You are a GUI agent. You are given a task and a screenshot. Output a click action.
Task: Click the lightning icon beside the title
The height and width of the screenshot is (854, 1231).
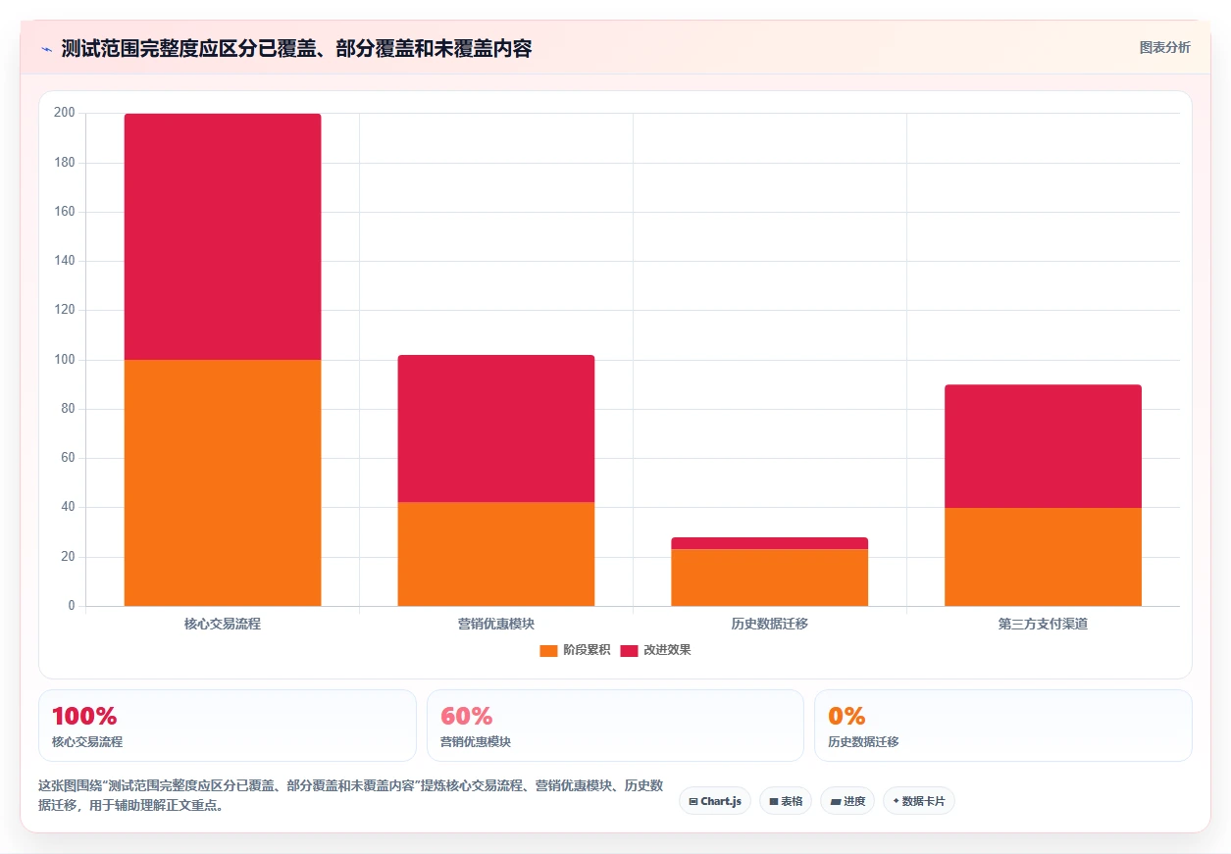tap(46, 48)
